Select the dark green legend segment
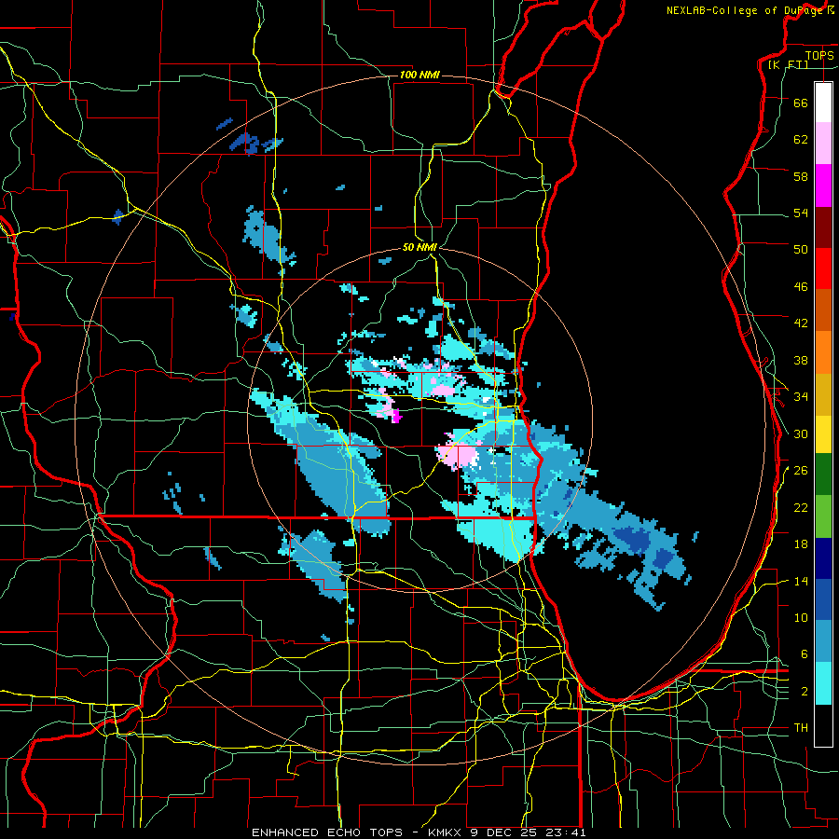 coord(823,475)
